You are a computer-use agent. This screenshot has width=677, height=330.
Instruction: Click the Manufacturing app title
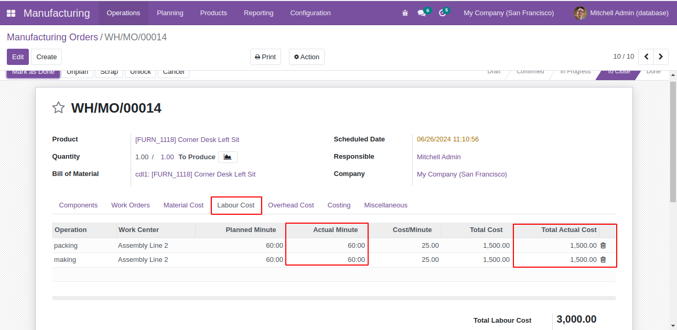tap(57, 13)
